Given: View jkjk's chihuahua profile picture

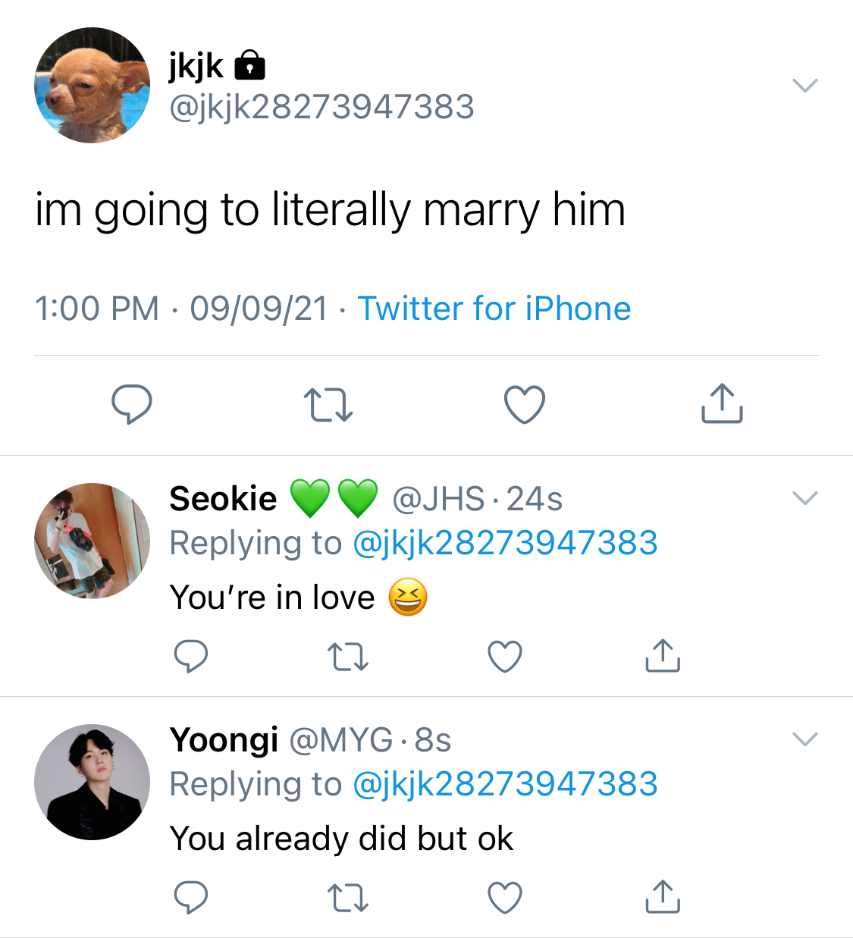Looking at the screenshot, I should [93, 85].
